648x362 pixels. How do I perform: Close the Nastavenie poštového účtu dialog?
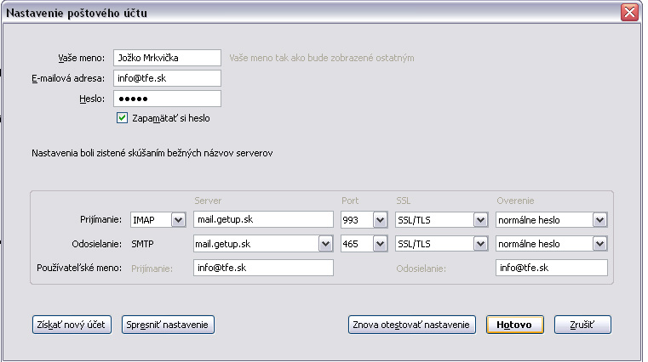(630, 13)
